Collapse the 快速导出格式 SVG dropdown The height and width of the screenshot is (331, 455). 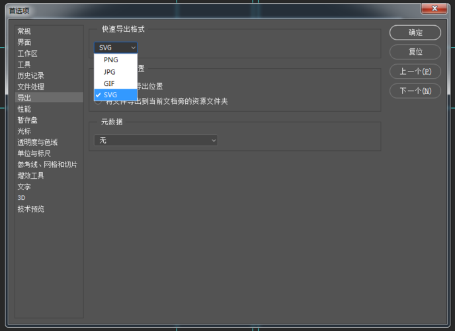click(x=116, y=48)
